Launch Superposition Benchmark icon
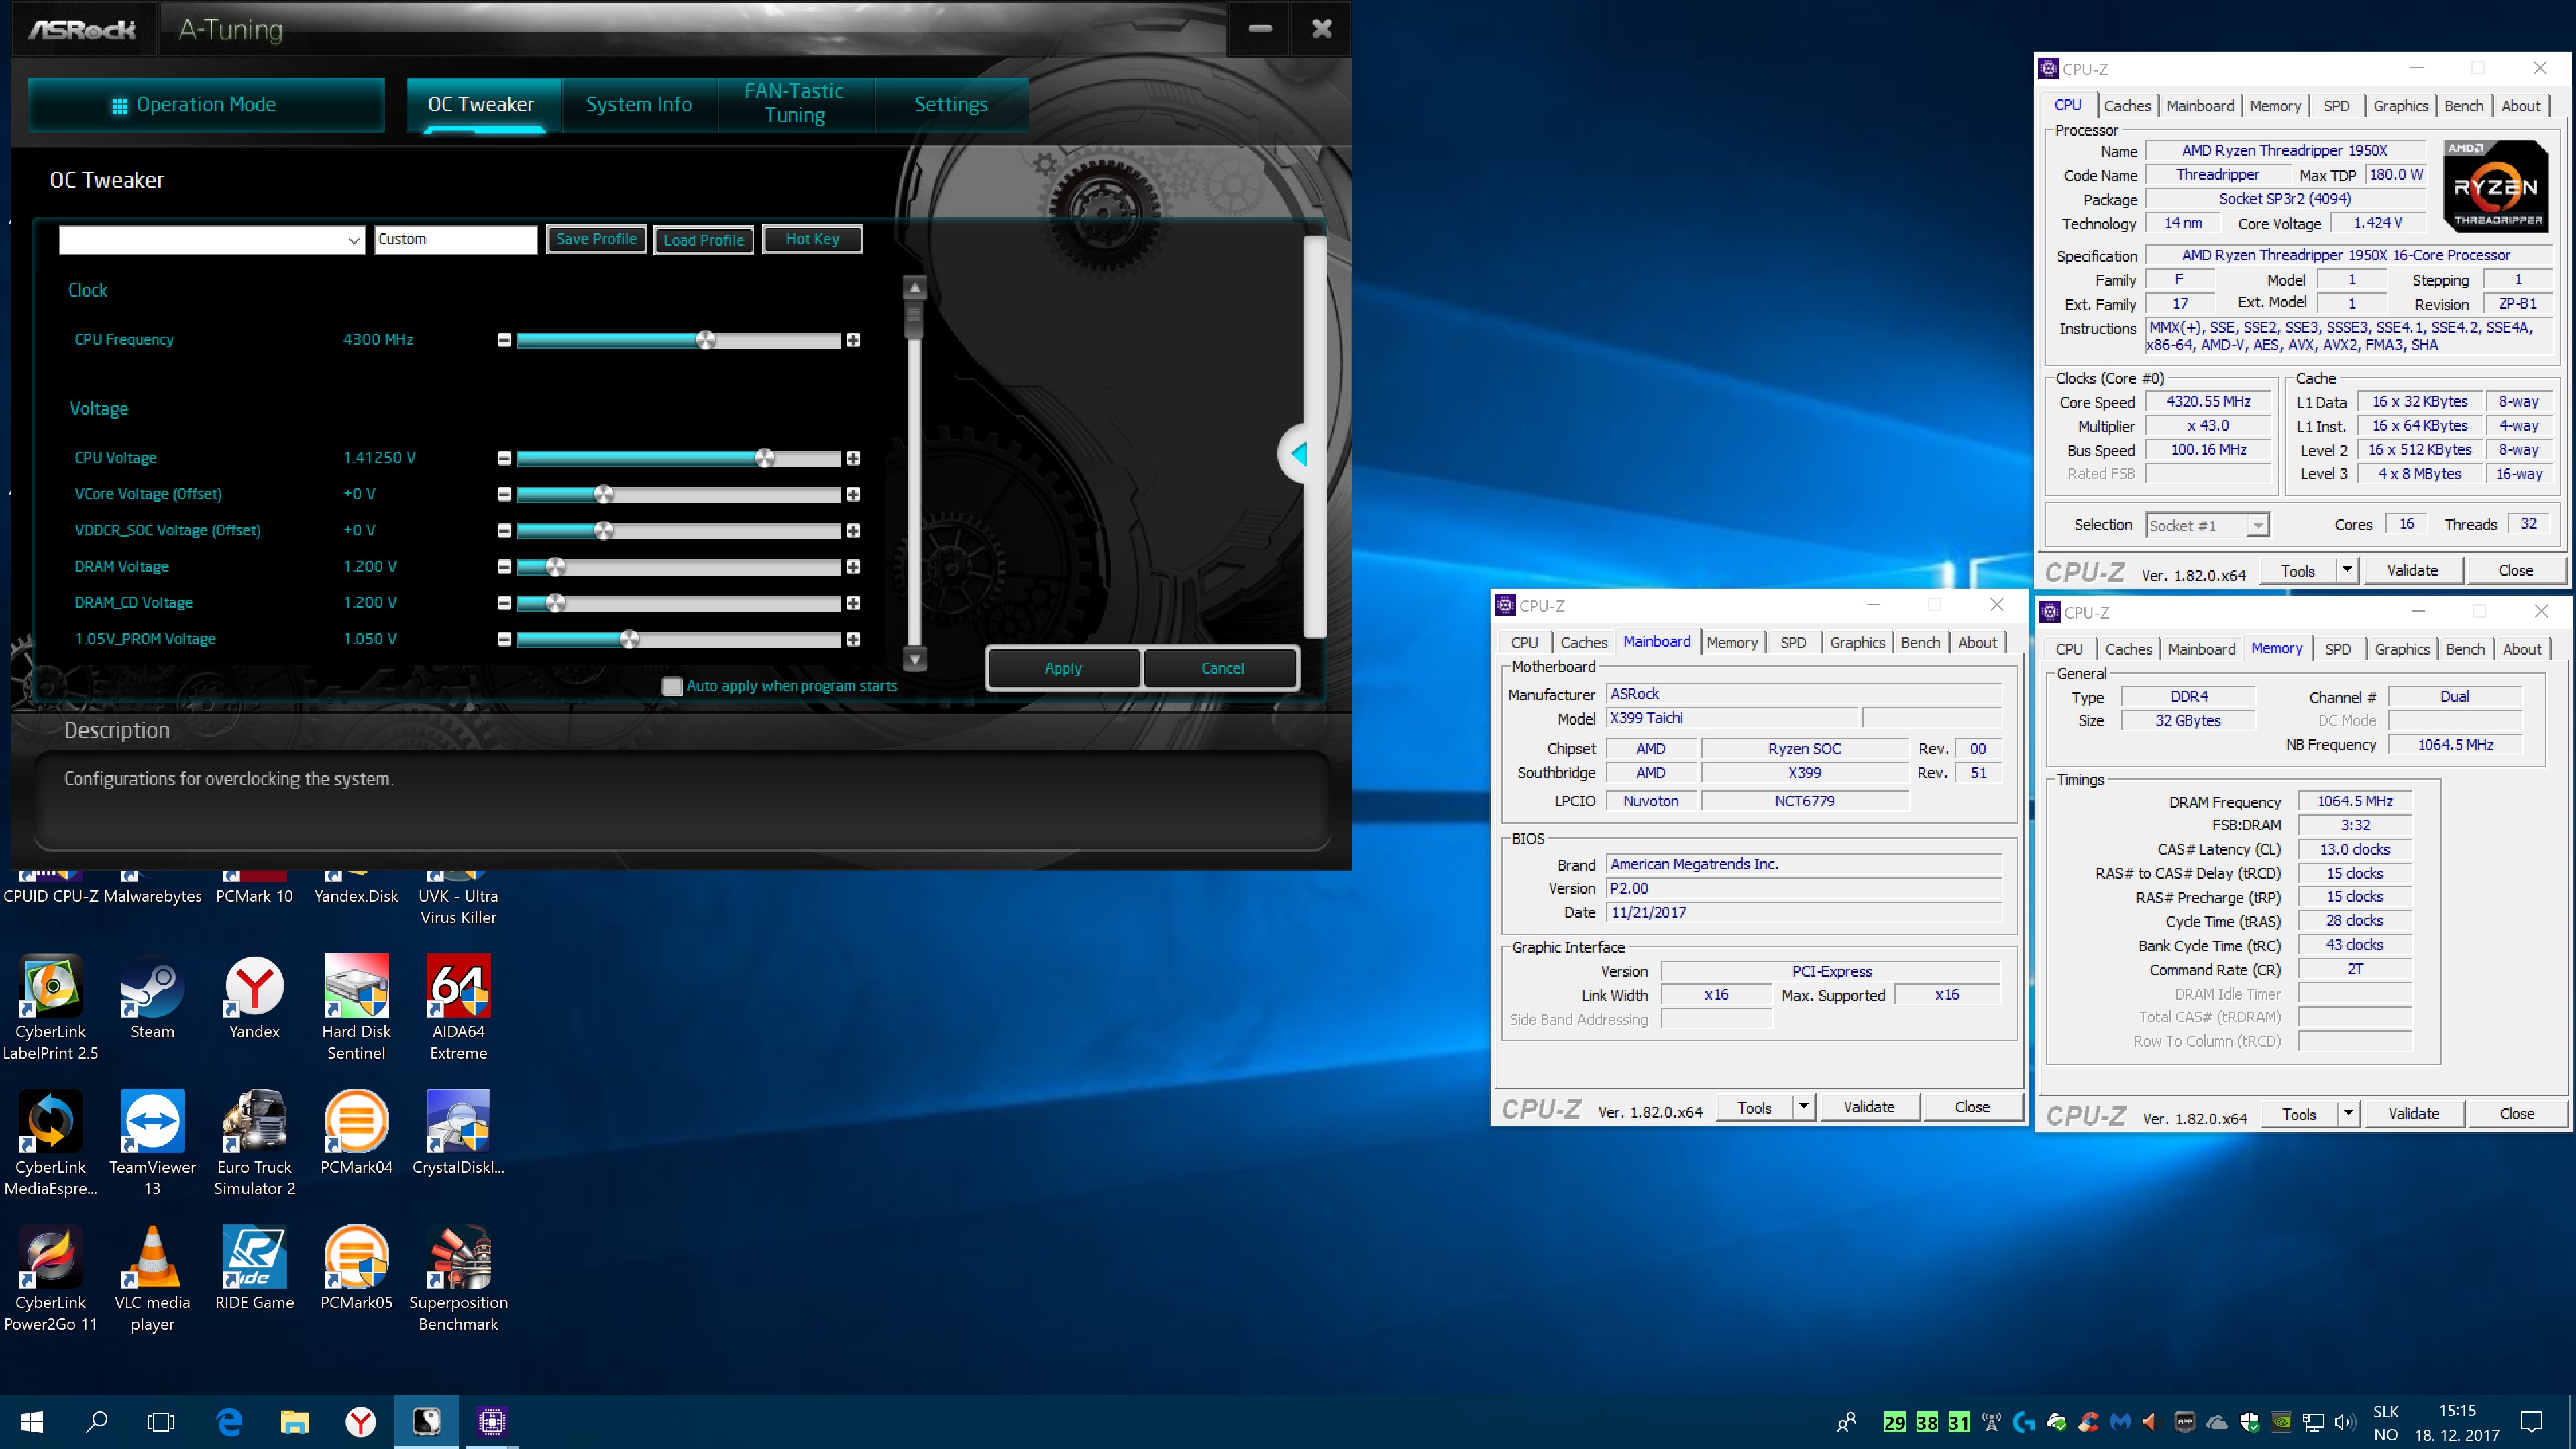The image size is (2576, 1449). point(458,1278)
